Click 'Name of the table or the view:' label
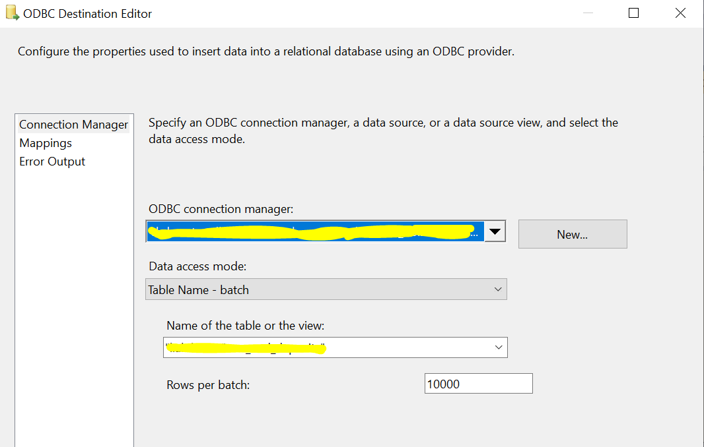 coord(245,326)
